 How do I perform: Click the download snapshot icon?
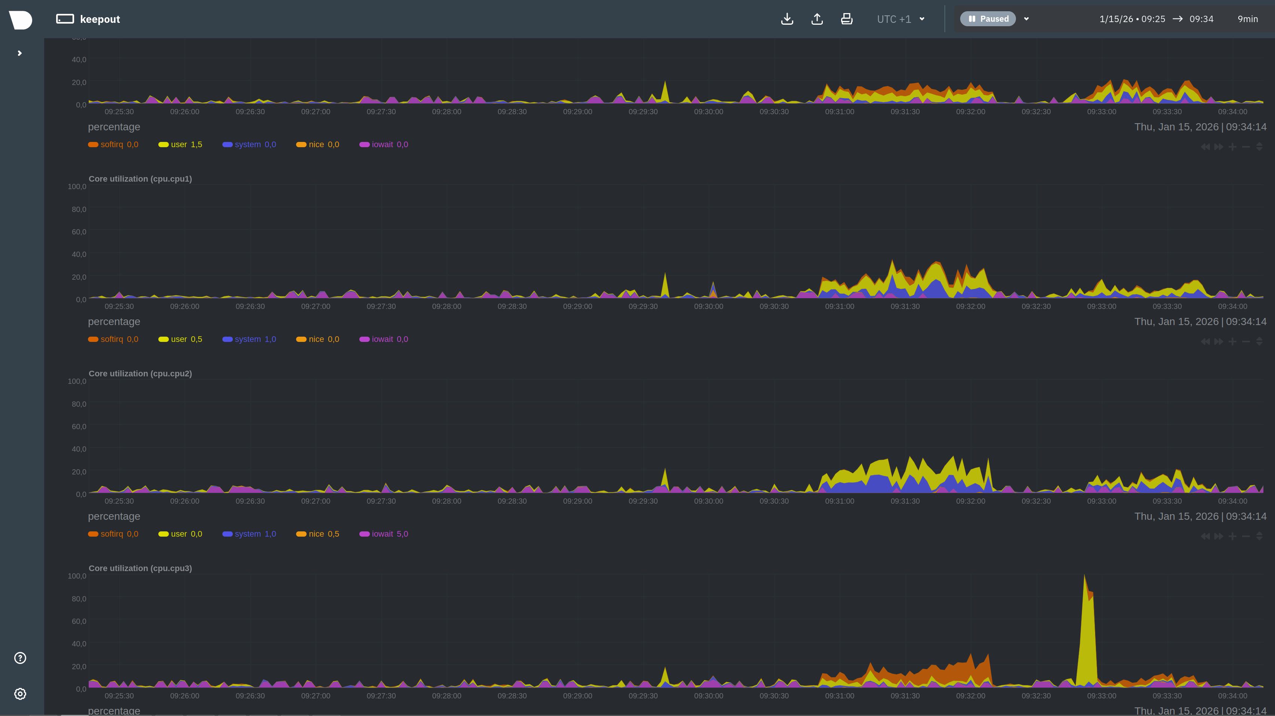pyautogui.click(x=787, y=19)
